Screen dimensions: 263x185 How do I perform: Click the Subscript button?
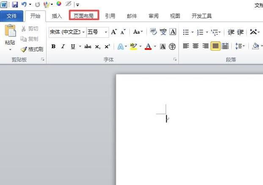point(98,46)
